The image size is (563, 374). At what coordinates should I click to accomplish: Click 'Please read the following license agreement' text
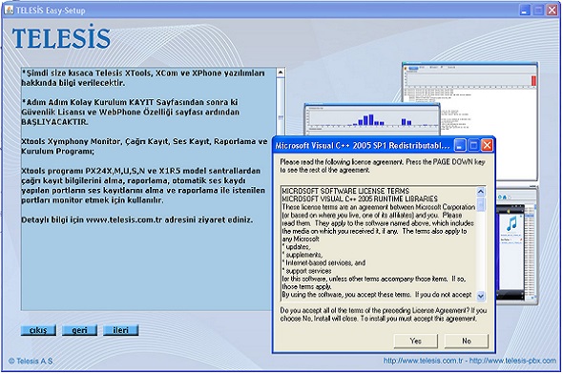coord(383,166)
